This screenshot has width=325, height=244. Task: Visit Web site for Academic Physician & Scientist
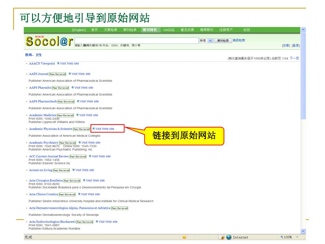coord(105,129)
